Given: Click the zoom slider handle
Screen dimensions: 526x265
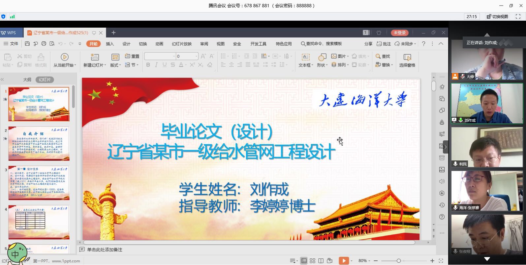Looking at the screenshot, I should pos(399,261).
